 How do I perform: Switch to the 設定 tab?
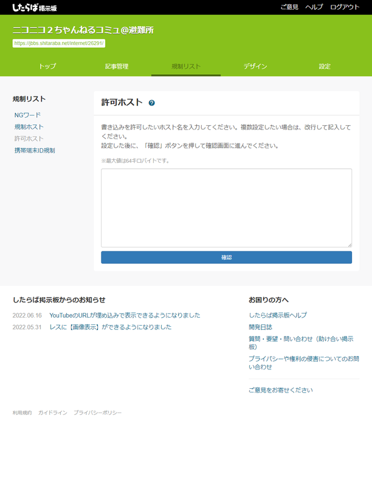coord(325,66)
